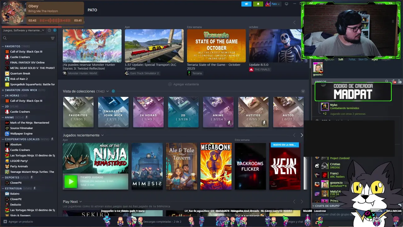Select Absolum icon in Cooperativos Locales

[7, 144]
